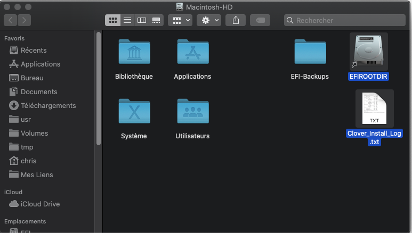
Task: Select the Applications folder icon in main pane
Action: coord(193,52)
